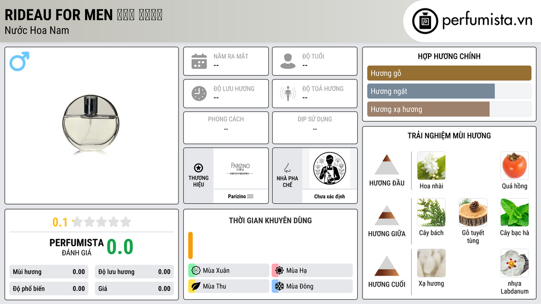Click the Hương đầu pyramid icon
Image resolution: width=541 pixels, height=304 pixels.
pos(387,165)
